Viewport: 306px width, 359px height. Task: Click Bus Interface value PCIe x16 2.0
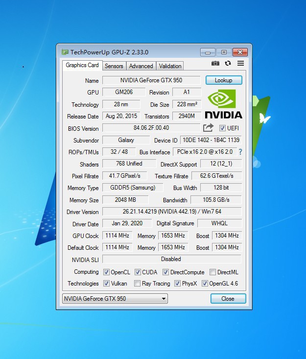[x=205, y=152]
